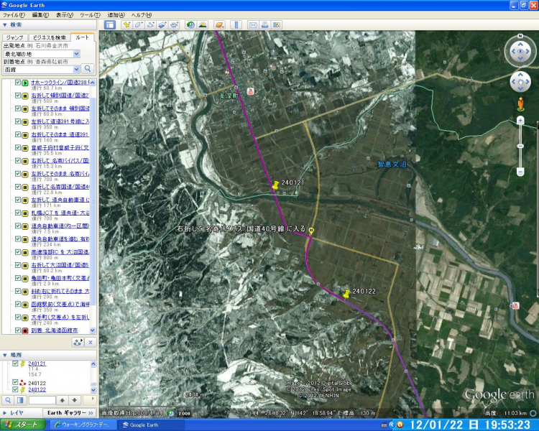Click the yellow pushpin labeled 240122 on map
539x431 pixels.
coord(346,294)
